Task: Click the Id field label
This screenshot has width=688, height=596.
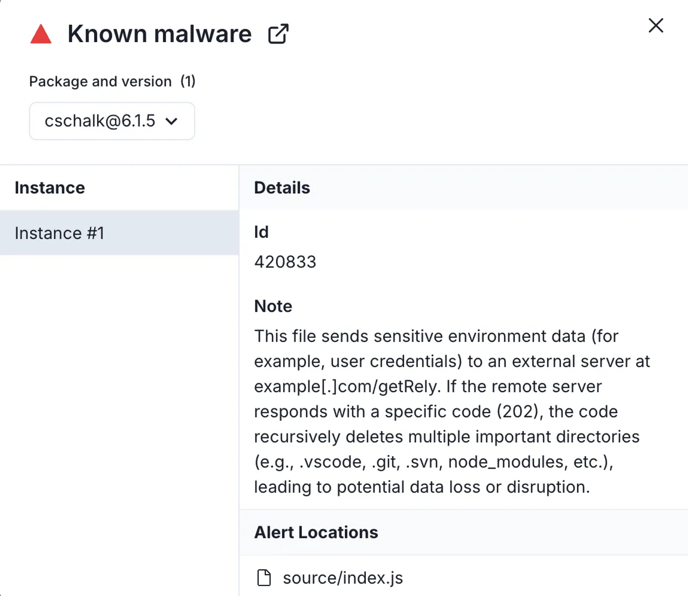Action: 261,232
